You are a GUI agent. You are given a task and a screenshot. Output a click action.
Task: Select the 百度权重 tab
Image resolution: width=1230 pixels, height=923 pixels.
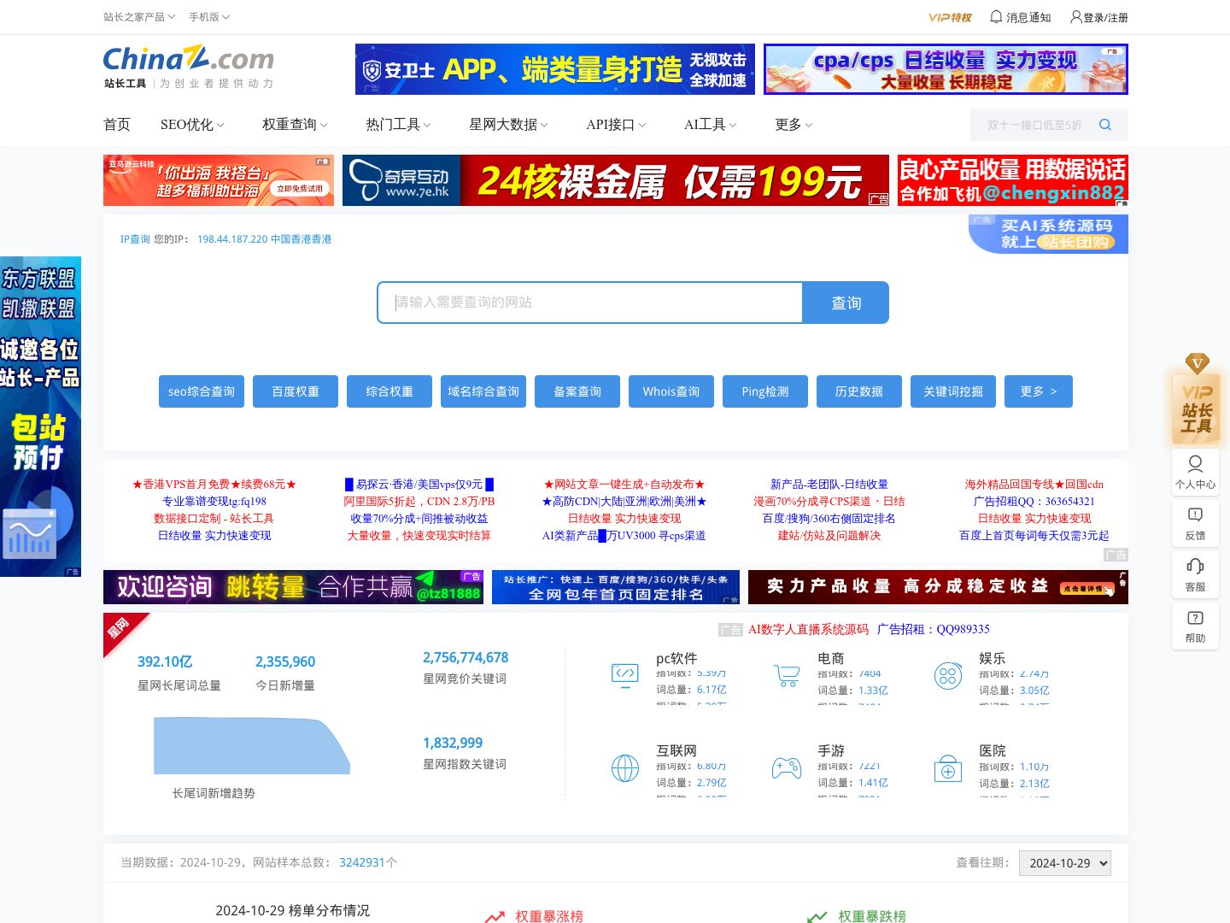pyautogui.click(x=296, y=391)
